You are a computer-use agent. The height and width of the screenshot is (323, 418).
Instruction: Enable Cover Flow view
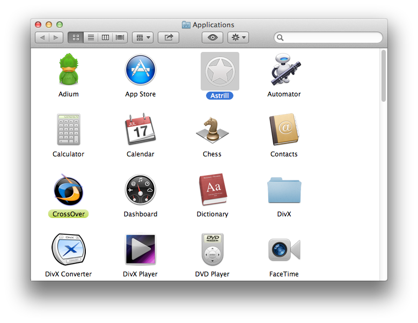[120, 37]
